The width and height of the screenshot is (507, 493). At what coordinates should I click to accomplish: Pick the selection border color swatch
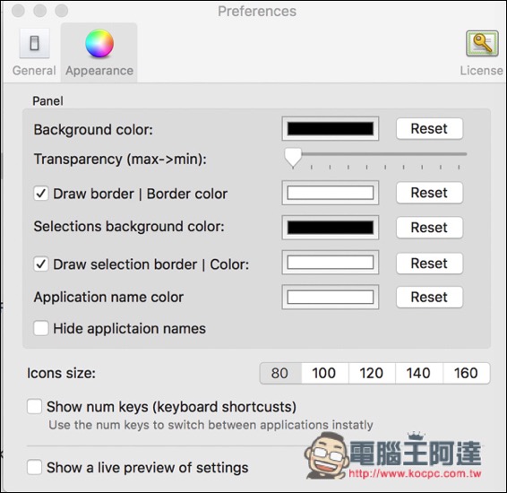331,263
